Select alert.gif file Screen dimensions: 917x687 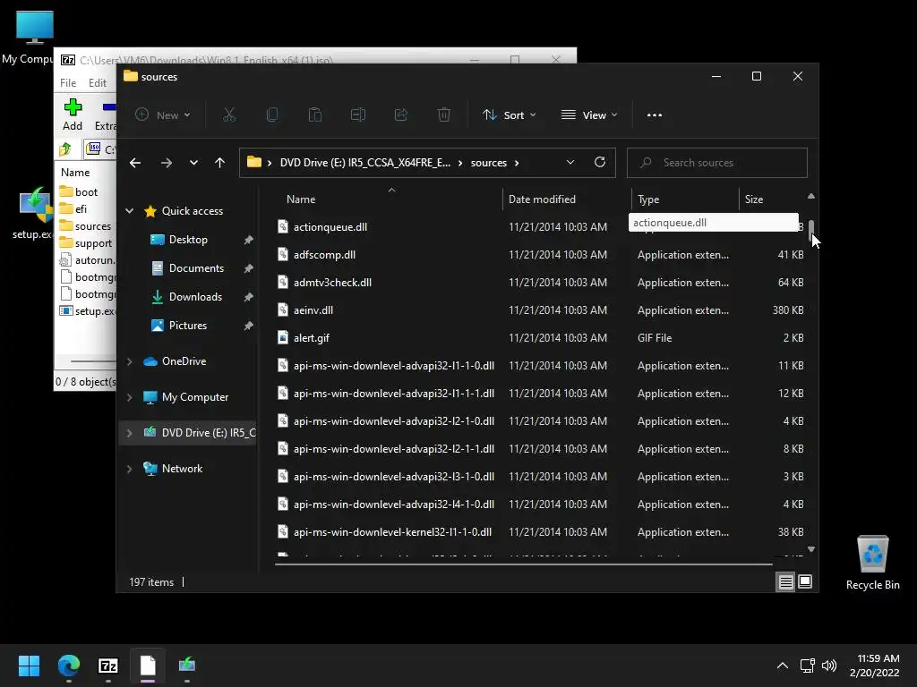tap(312, 338)
